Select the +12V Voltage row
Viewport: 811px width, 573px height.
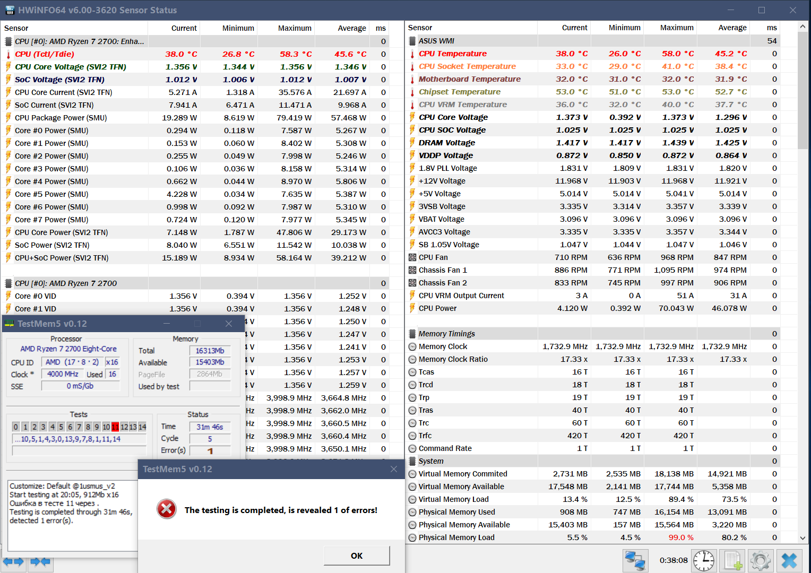click(x=593, y=181)
